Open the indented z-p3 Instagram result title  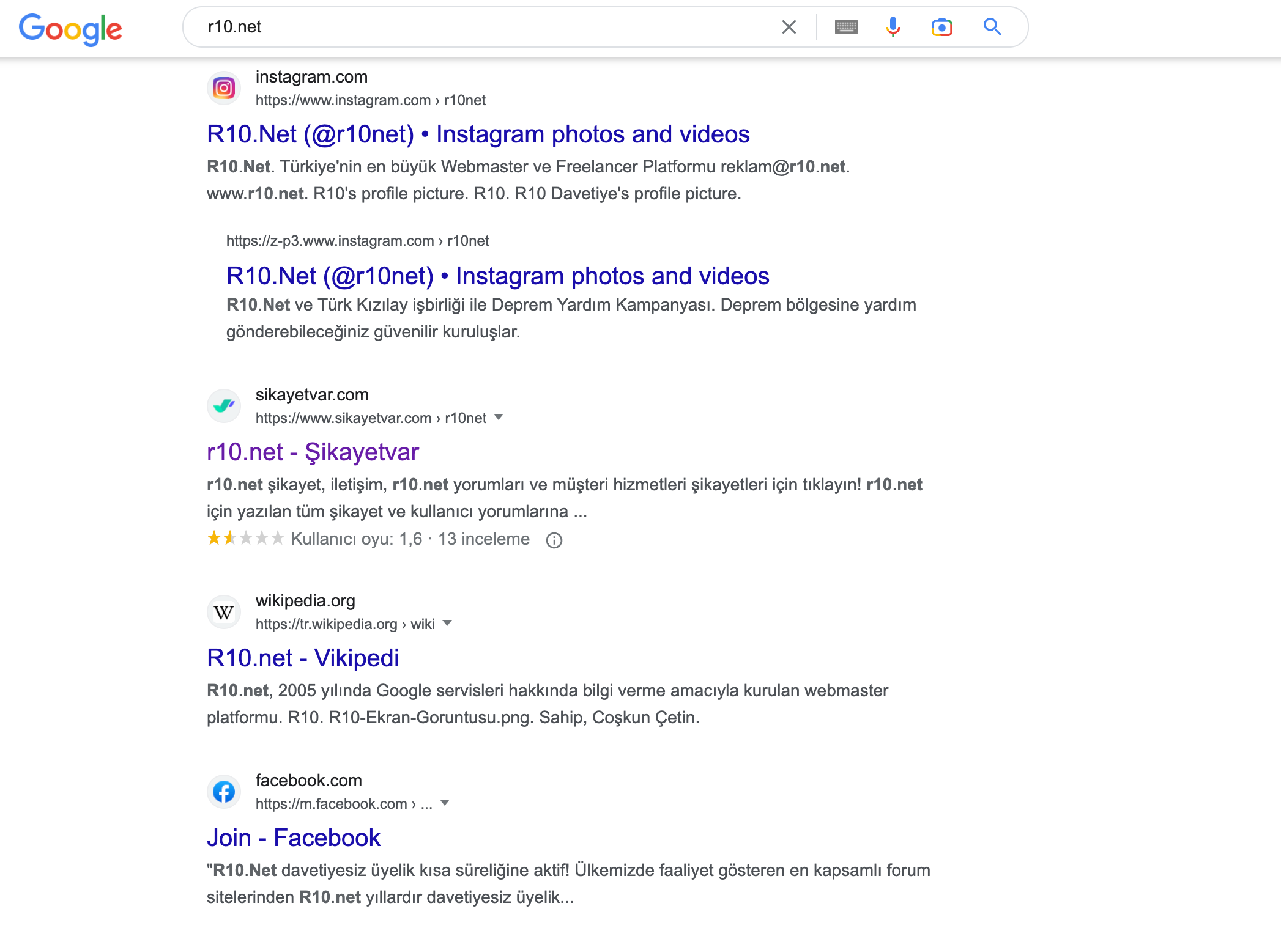[498, 276]
